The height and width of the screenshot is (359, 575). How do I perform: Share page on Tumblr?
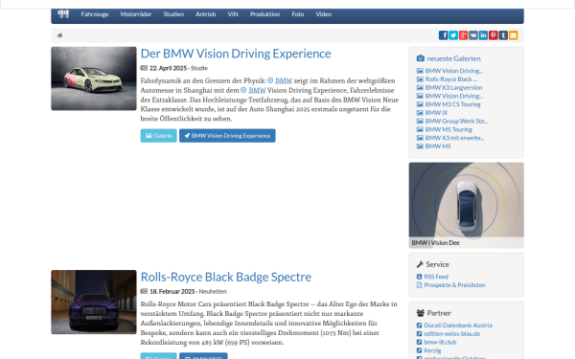(x=503, y=35)
